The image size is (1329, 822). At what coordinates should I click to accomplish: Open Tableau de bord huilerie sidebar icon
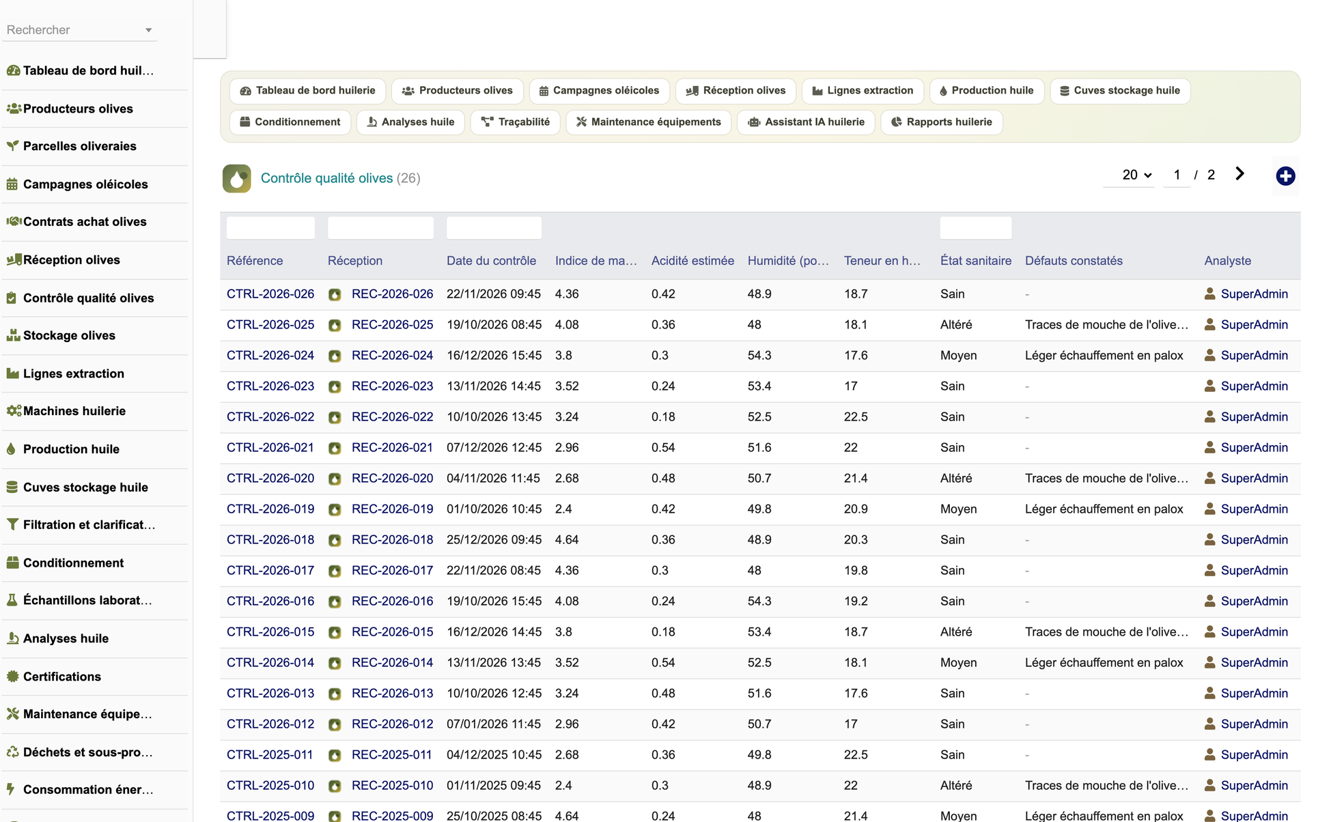click(13, 70)
